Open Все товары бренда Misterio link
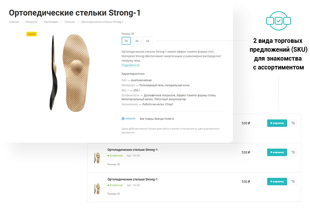Screen dimensions: 310x211 157,119
